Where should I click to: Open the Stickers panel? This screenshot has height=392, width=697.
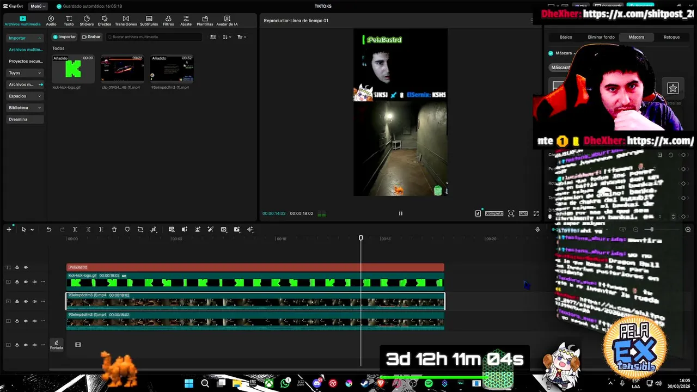point(87,21)
